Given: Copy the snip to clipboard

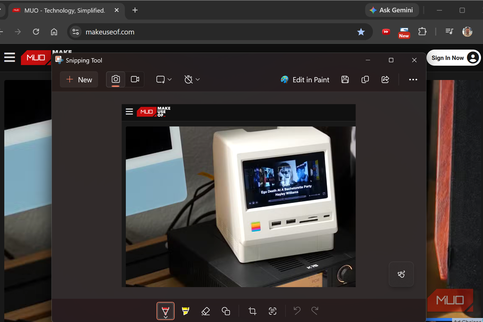Looking at the screenshot, I should [365, 79].
